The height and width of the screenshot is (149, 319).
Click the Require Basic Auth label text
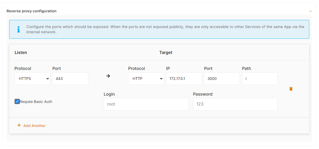36,102
